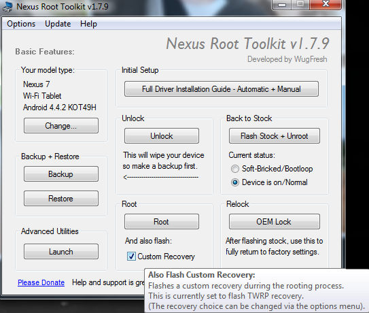Click the Nexus 7 model label
Screen dimensions: 369x313
37,84
